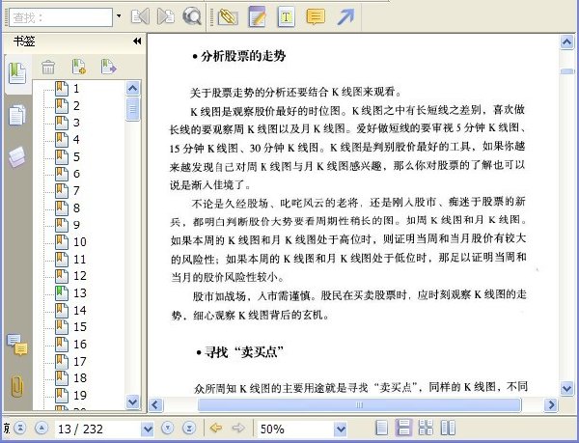This screenshot has width=579, height=443.
Task: Open the layers side panel tab
Action: click(17, 157)
